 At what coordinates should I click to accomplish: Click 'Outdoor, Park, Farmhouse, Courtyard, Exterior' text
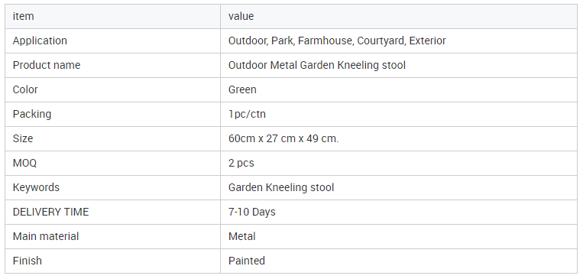(x=337, y=41)
